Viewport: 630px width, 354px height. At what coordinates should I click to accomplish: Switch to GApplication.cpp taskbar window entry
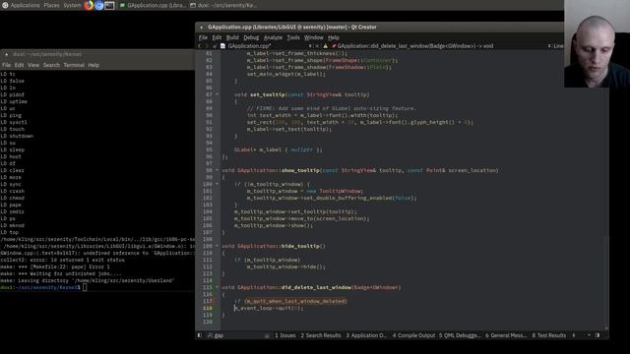[154, 5]
